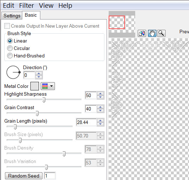The height and width of the screenshot is (180, 189).
Task: Select the Linear brush style
Action: coord(17,41)
